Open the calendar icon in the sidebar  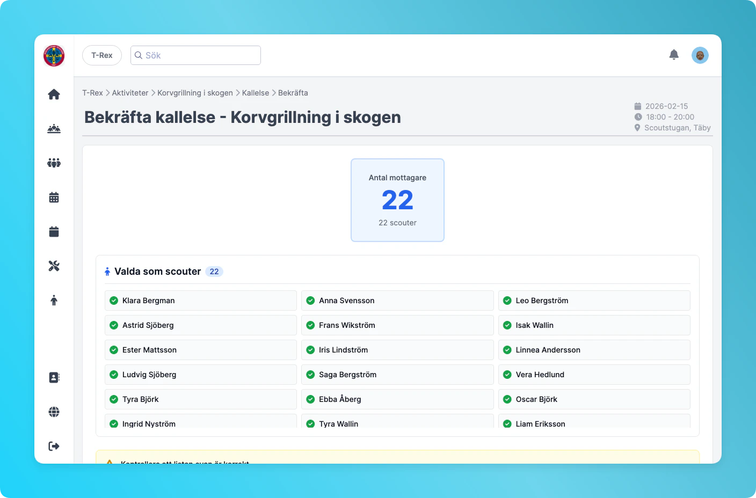point(54,197)
